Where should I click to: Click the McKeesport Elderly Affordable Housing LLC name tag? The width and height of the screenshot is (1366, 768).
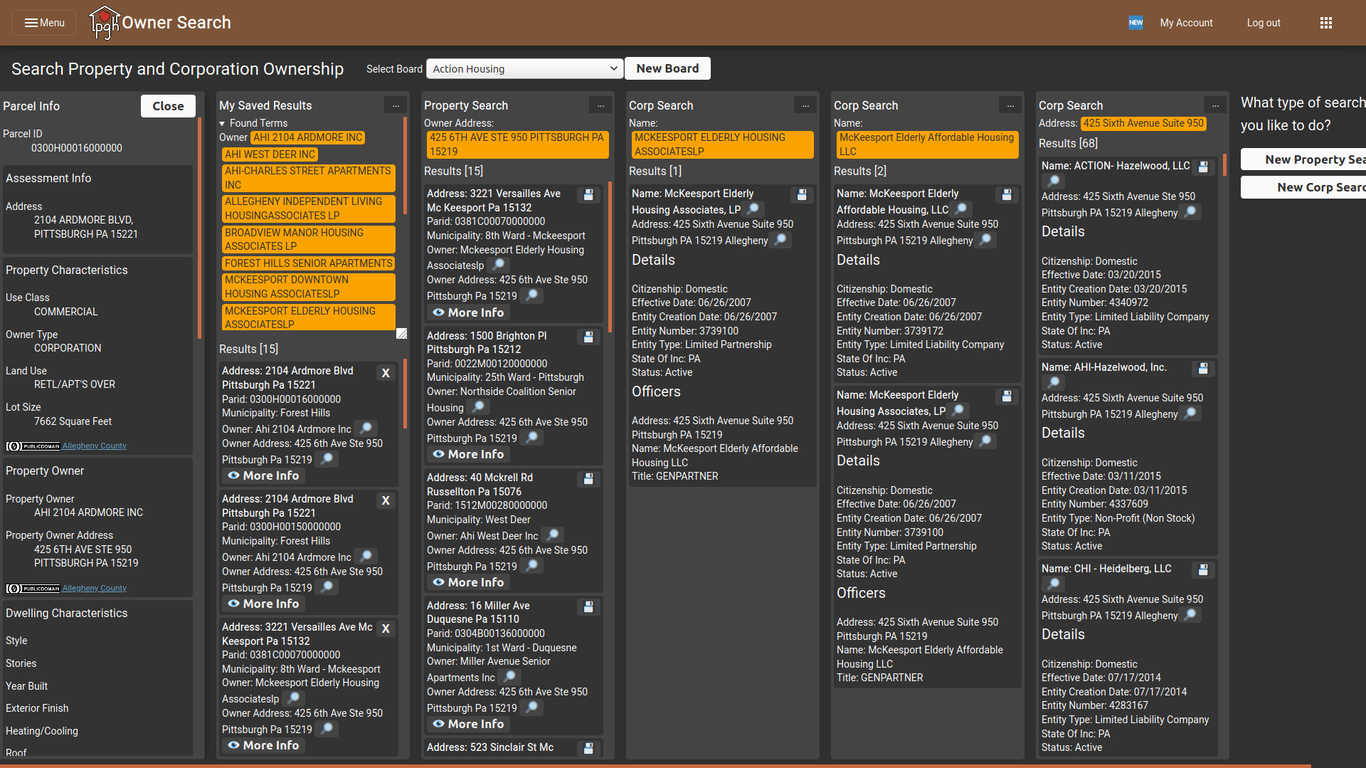click(926, 144)
